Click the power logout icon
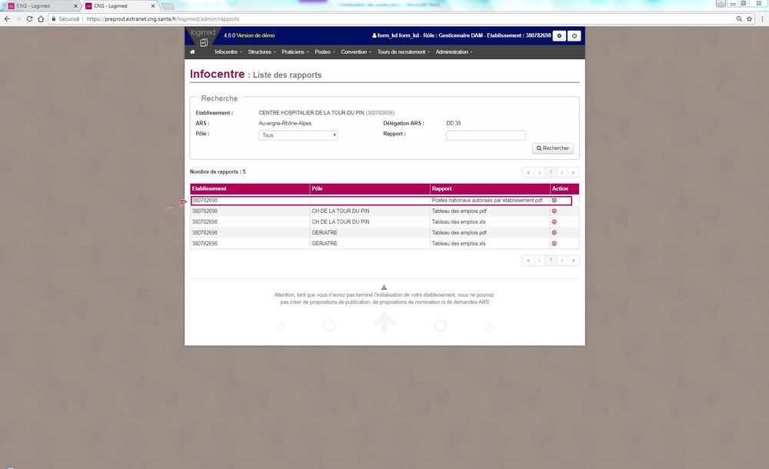Viewport: 769px width, 469px height. (574, 36)
